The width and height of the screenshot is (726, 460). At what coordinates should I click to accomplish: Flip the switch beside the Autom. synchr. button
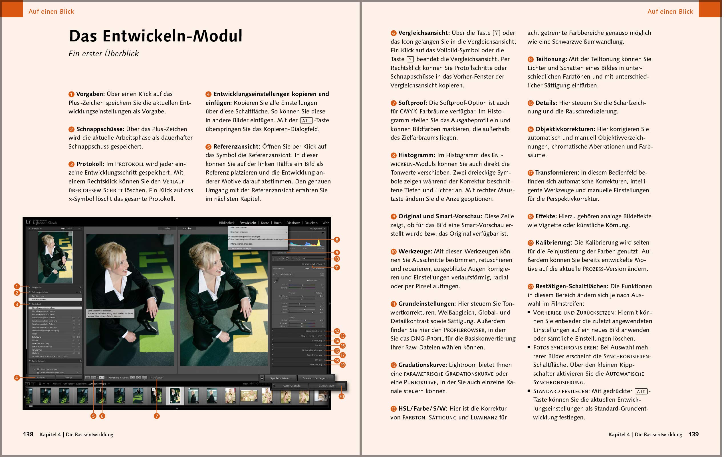coord(274,386)
